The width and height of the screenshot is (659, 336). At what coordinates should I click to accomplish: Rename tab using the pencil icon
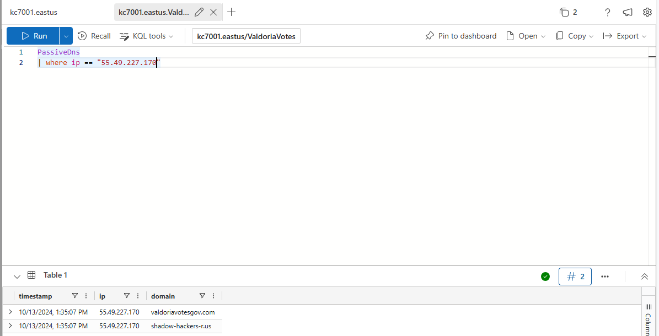199,12
